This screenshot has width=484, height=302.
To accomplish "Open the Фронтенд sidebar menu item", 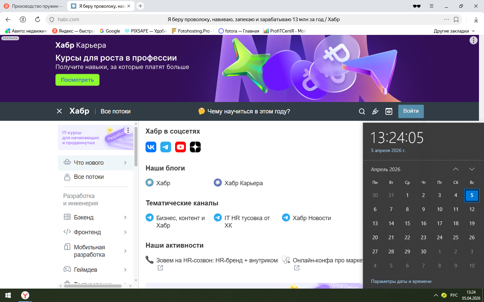I will point(96,232).
